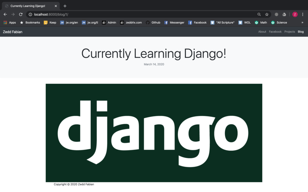Open the jw.org/tl bookmark
Screen dimensions: 308x192
pyautogui.click(x=90, y=22)
